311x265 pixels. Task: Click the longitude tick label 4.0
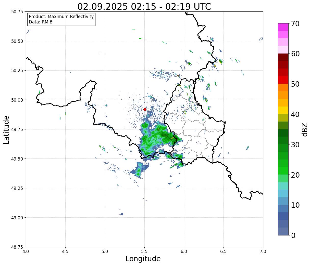click(x=26, y=251)
